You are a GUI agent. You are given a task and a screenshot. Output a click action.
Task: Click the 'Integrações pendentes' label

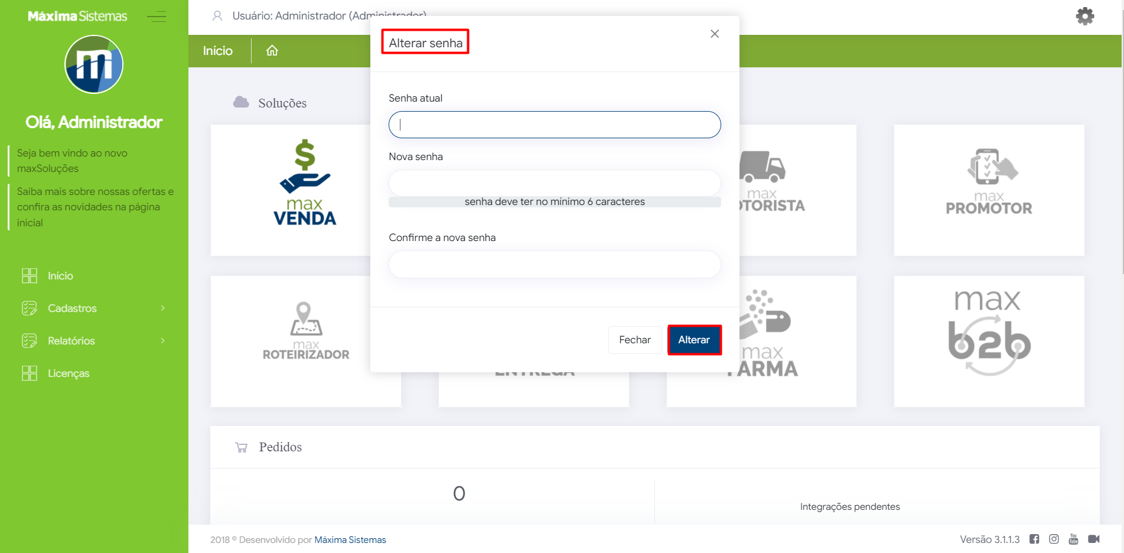point(850,506)
